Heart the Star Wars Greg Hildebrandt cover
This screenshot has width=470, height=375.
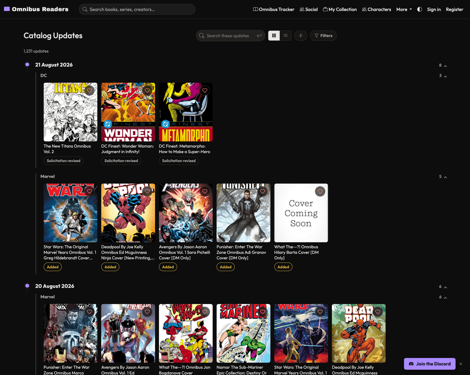pos(89,191)
